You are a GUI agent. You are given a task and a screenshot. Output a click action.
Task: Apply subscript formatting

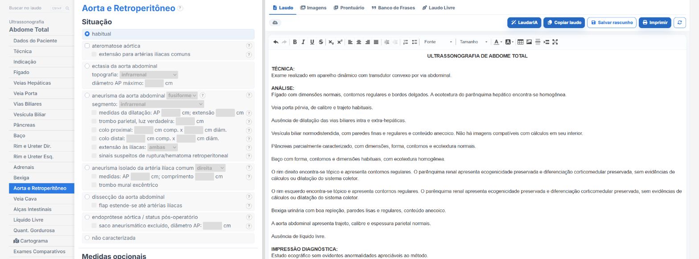(x=331, y=42)
